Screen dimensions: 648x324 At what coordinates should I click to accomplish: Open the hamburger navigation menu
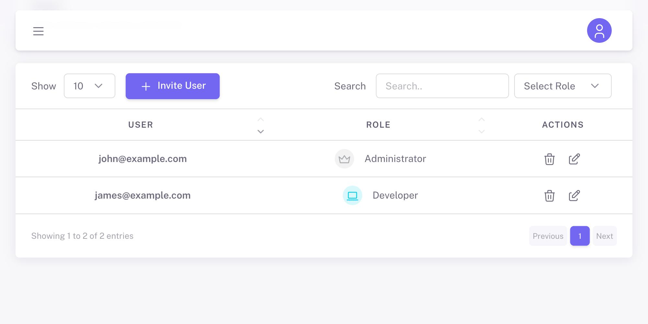pyautogui.click(x=38, y=31)
